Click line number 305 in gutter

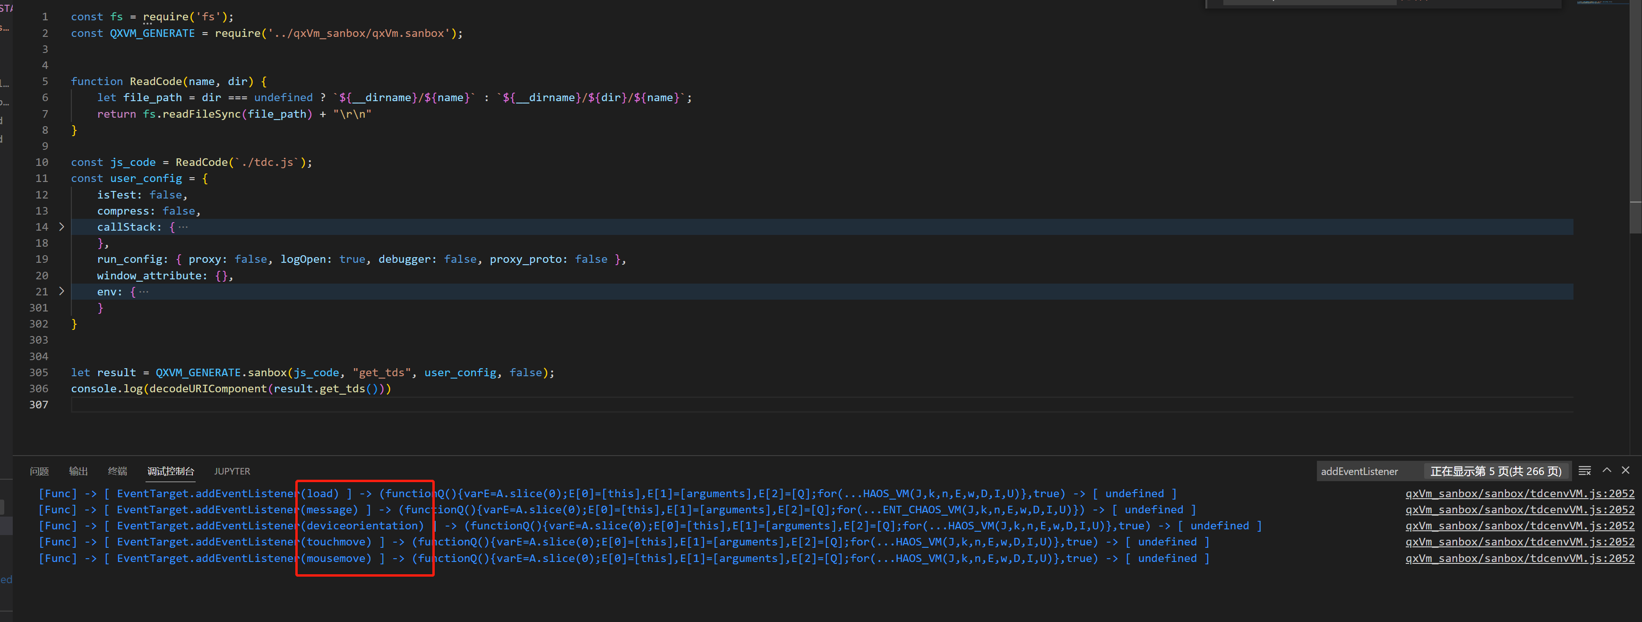(x=39, y=372)
